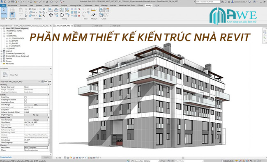Click the Move tool in Modify panel

51,15
